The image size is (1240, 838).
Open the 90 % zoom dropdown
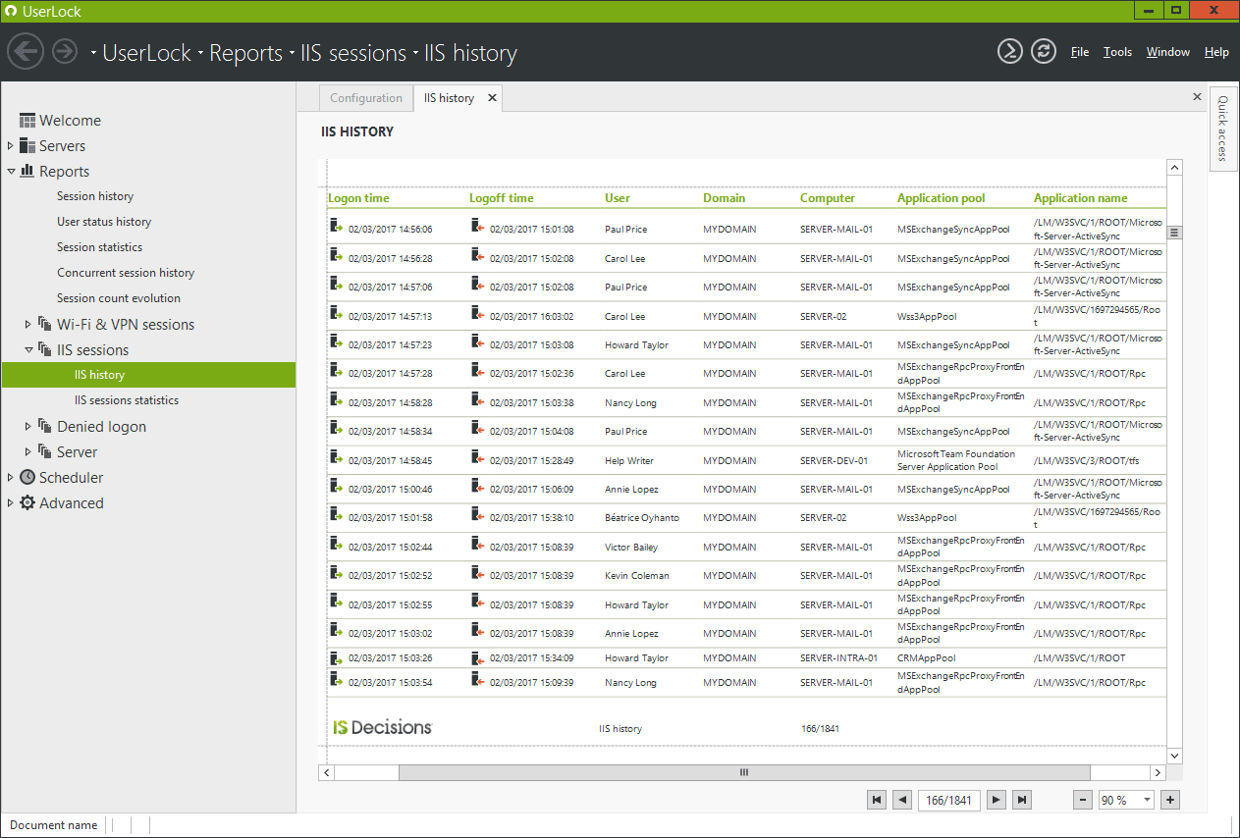point(1147,800)
